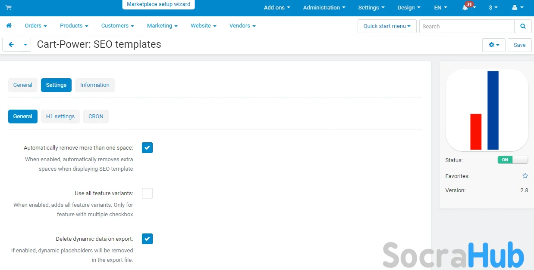Open the Vendors menu
Screen dimensions: 534x270
pos(242,26)
